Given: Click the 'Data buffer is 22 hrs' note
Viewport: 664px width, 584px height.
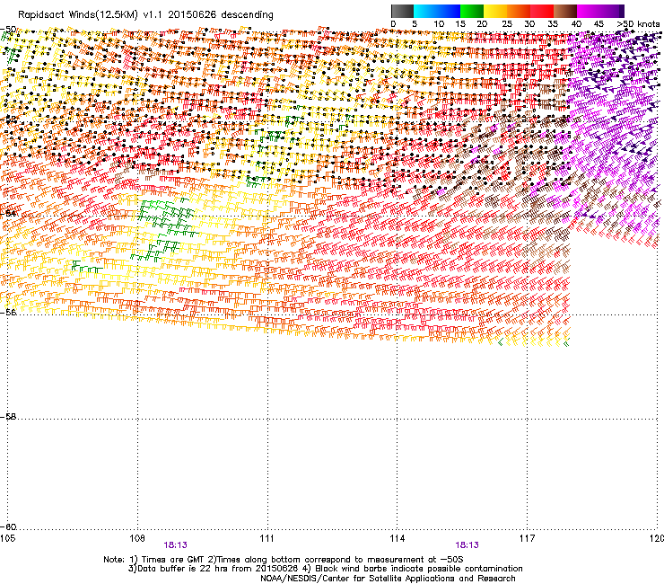Looking at the screenshot, I should [325, 569].
